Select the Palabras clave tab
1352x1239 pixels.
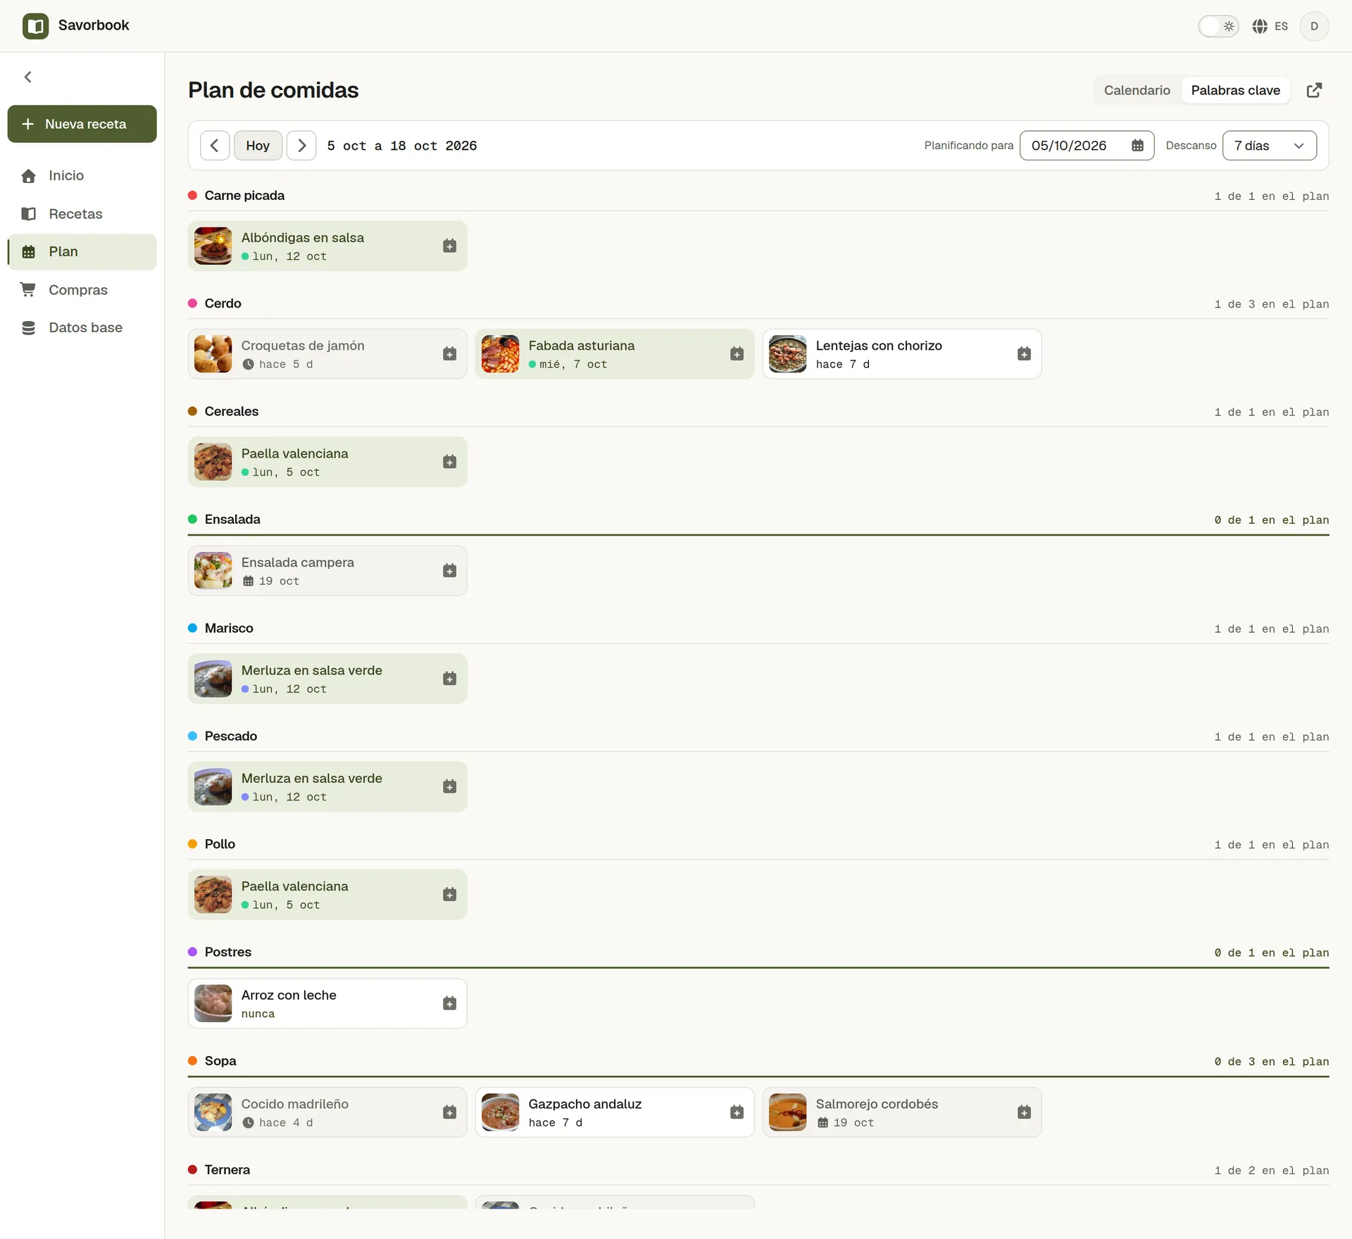pos(1235,90)
